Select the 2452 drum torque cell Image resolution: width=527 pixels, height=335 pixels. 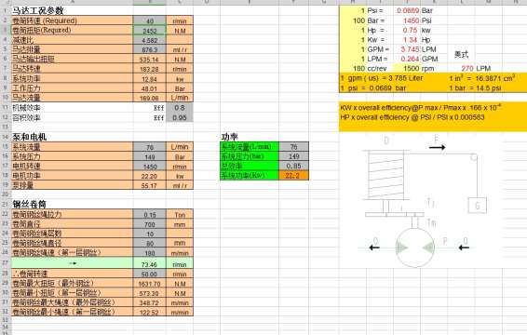tap(150, 31)
